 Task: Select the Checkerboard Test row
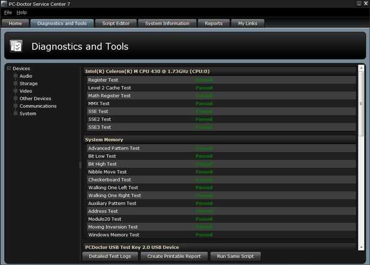221,180
